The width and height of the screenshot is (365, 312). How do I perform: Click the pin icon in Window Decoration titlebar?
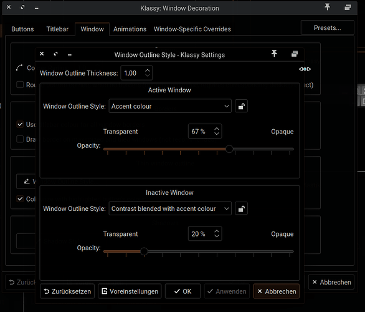(327, 7)
